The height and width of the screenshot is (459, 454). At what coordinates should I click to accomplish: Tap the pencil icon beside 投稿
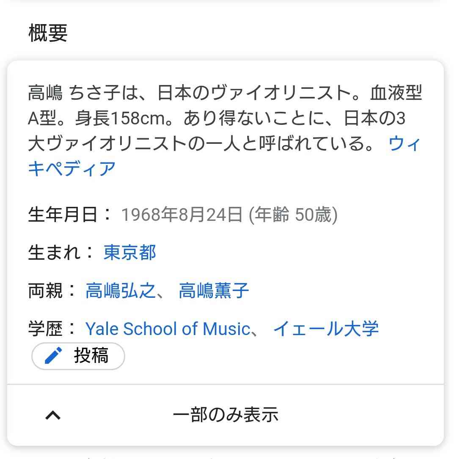point(53,356)
